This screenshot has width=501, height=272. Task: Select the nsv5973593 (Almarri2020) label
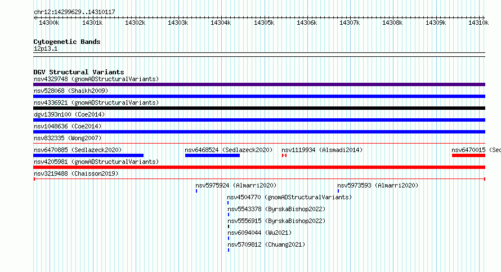pos(378,185)
